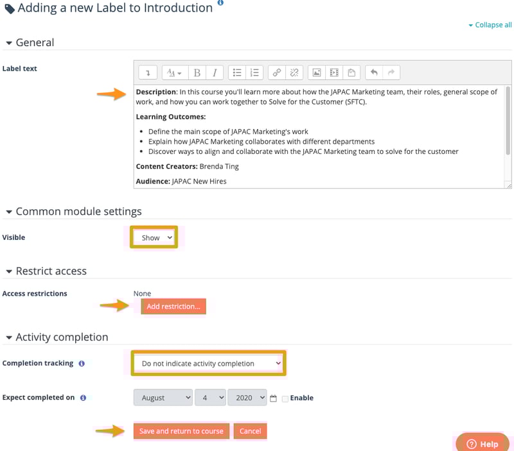
Task: Click the Add restriction button
Action: (x=173, y=307)
